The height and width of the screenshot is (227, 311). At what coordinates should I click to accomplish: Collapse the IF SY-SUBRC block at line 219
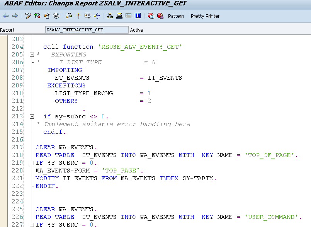(32, 163)
